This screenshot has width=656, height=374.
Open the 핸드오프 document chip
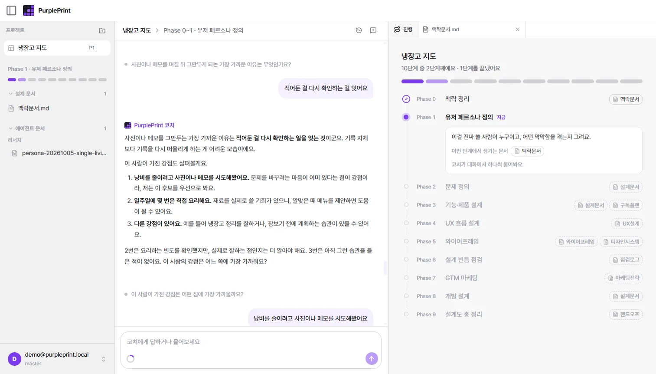(x=626, y=315)
